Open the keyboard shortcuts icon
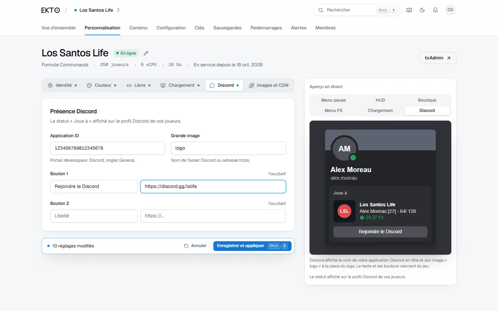This screenshot has height=311, width=498. click(x=409, y=10)
